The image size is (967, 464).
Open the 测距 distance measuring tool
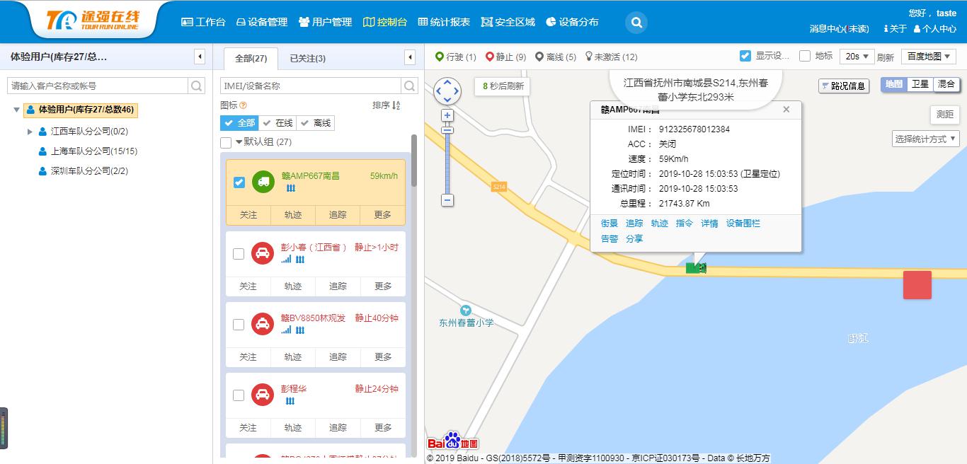(944, 115)
